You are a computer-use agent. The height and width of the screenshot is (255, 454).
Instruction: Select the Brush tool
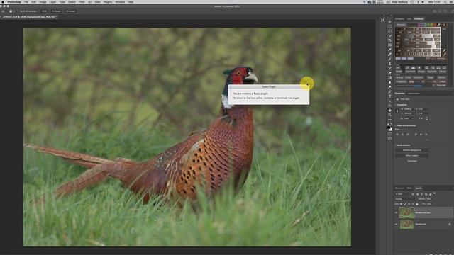coord(389,59)
